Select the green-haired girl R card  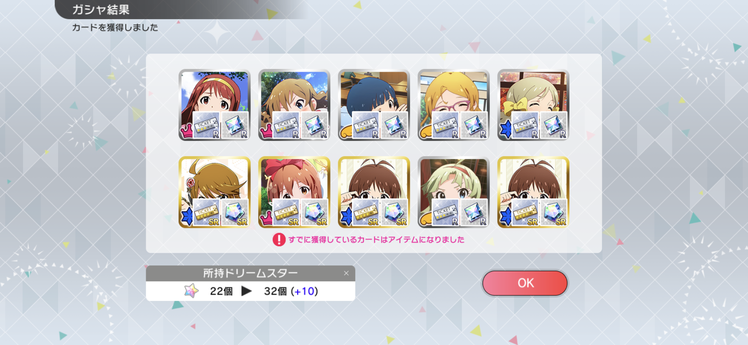click(454, 192)
